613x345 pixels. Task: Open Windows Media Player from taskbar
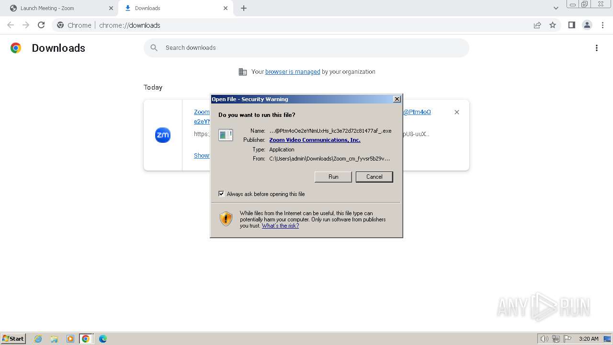(70, 339)
